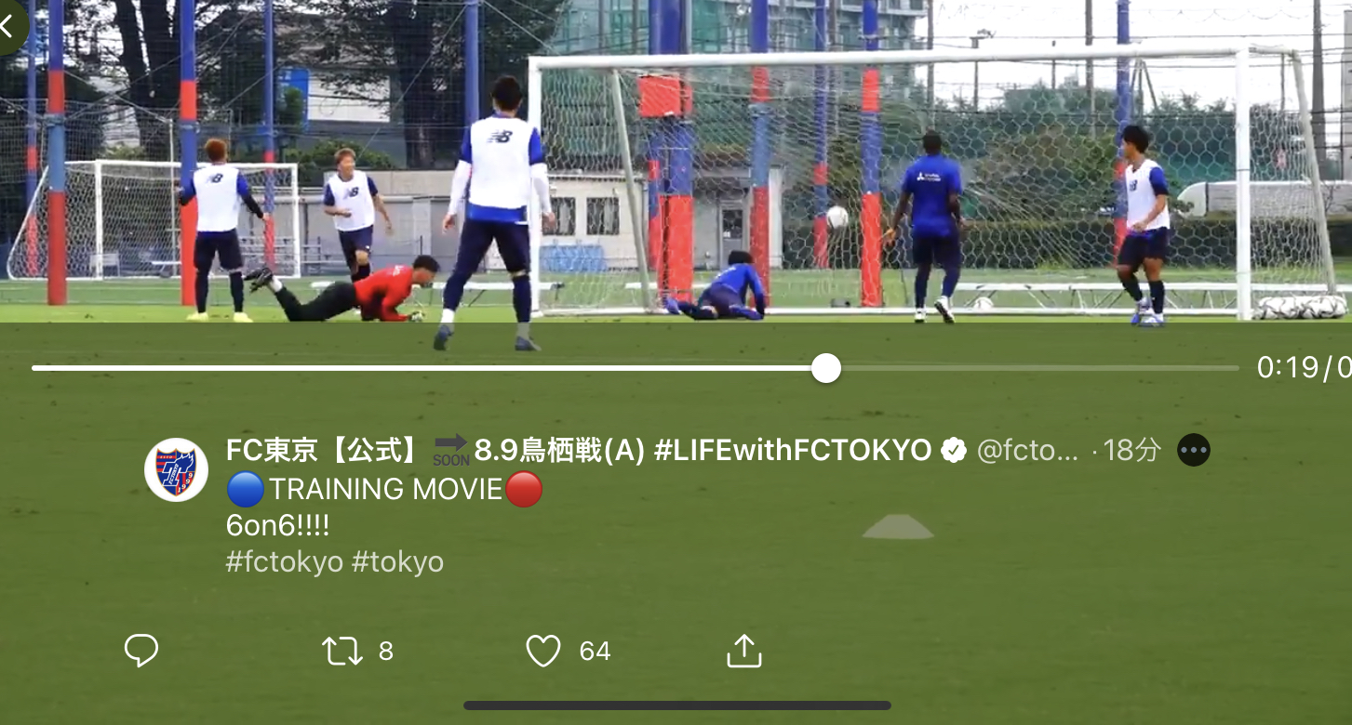View the retweet count 8
This screenshot has height=725, width=1352.
coord(386,652)
